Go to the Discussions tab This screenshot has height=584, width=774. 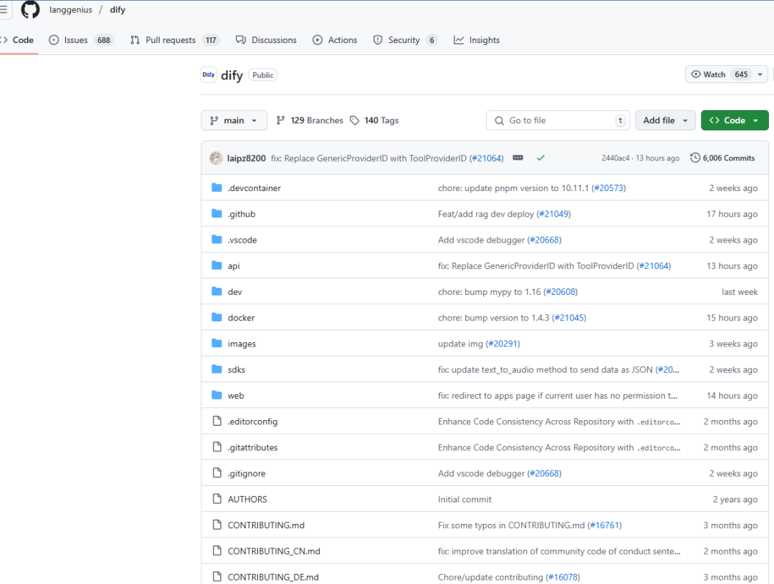[x=266, y=40]
